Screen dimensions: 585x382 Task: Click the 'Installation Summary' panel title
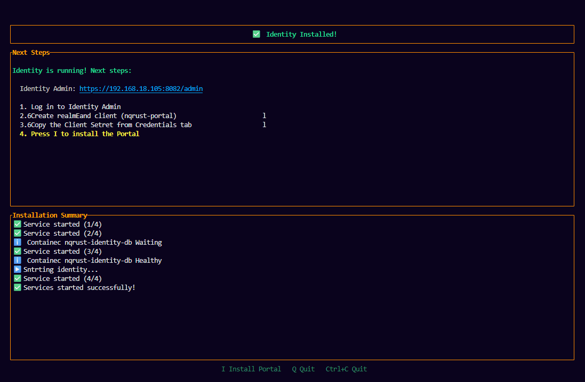point(50,215)
